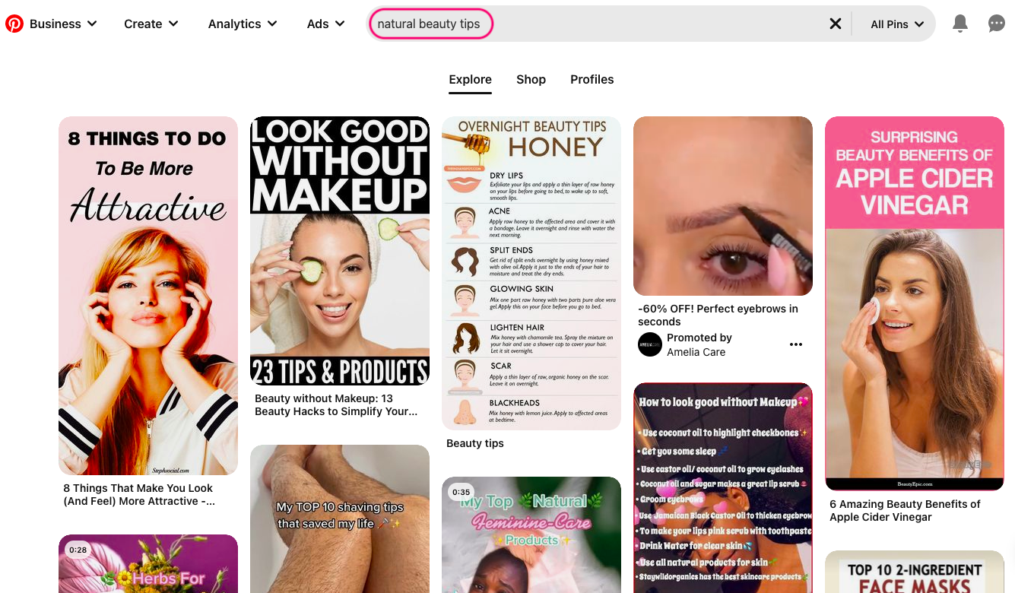Switch to the Shop tab
1015x593 pixels.
click(531, 79)
